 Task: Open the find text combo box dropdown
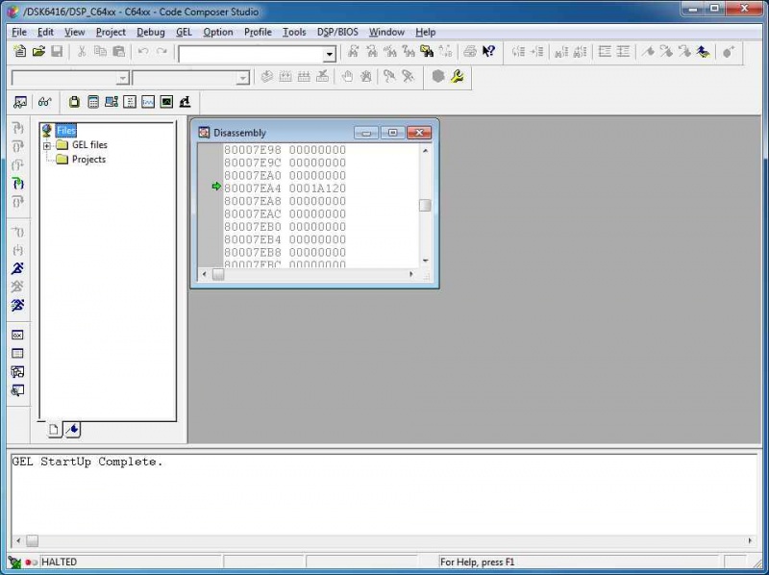pos(330,54)
